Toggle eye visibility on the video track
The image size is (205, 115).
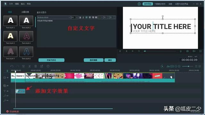point(8,77)
